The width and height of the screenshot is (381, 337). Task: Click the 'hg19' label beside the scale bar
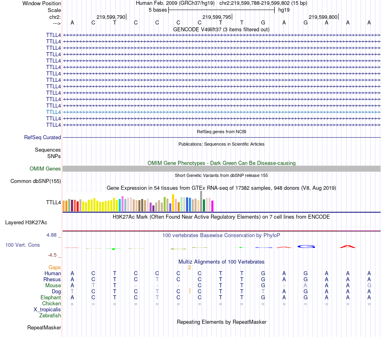click(x=284, y=10)
